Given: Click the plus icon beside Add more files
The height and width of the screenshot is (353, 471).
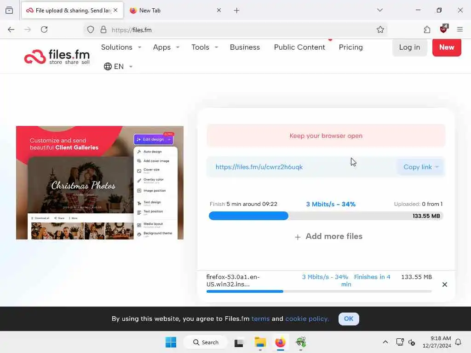Looking at the screenshot, I should click(298, 237).
